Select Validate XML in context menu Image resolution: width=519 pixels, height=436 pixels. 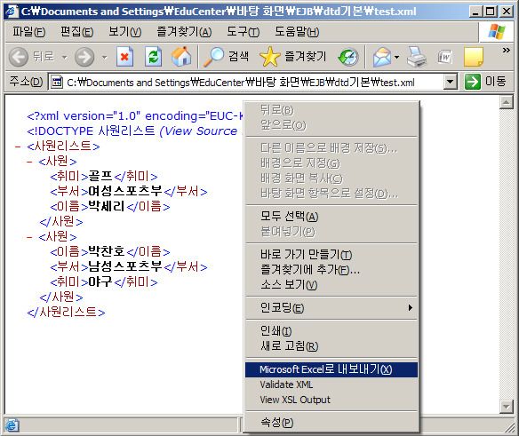[331, 384]
